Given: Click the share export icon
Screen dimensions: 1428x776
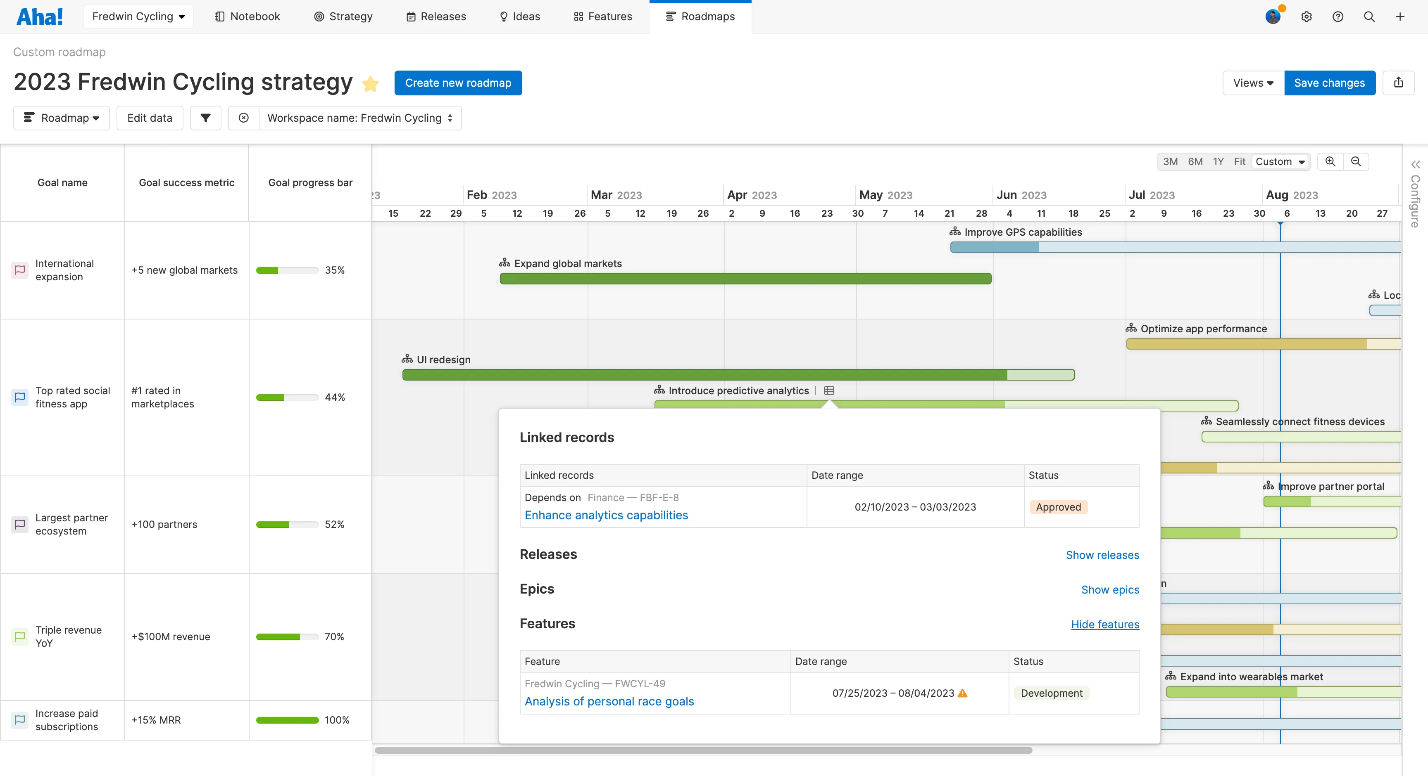Looking at the screenshot, I should point(1399,83).
